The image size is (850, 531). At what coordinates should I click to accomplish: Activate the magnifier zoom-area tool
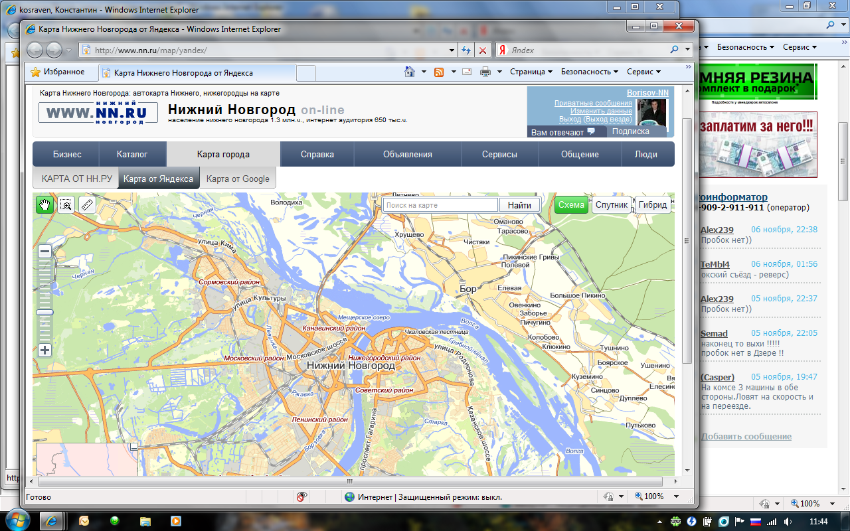(66, 204)
